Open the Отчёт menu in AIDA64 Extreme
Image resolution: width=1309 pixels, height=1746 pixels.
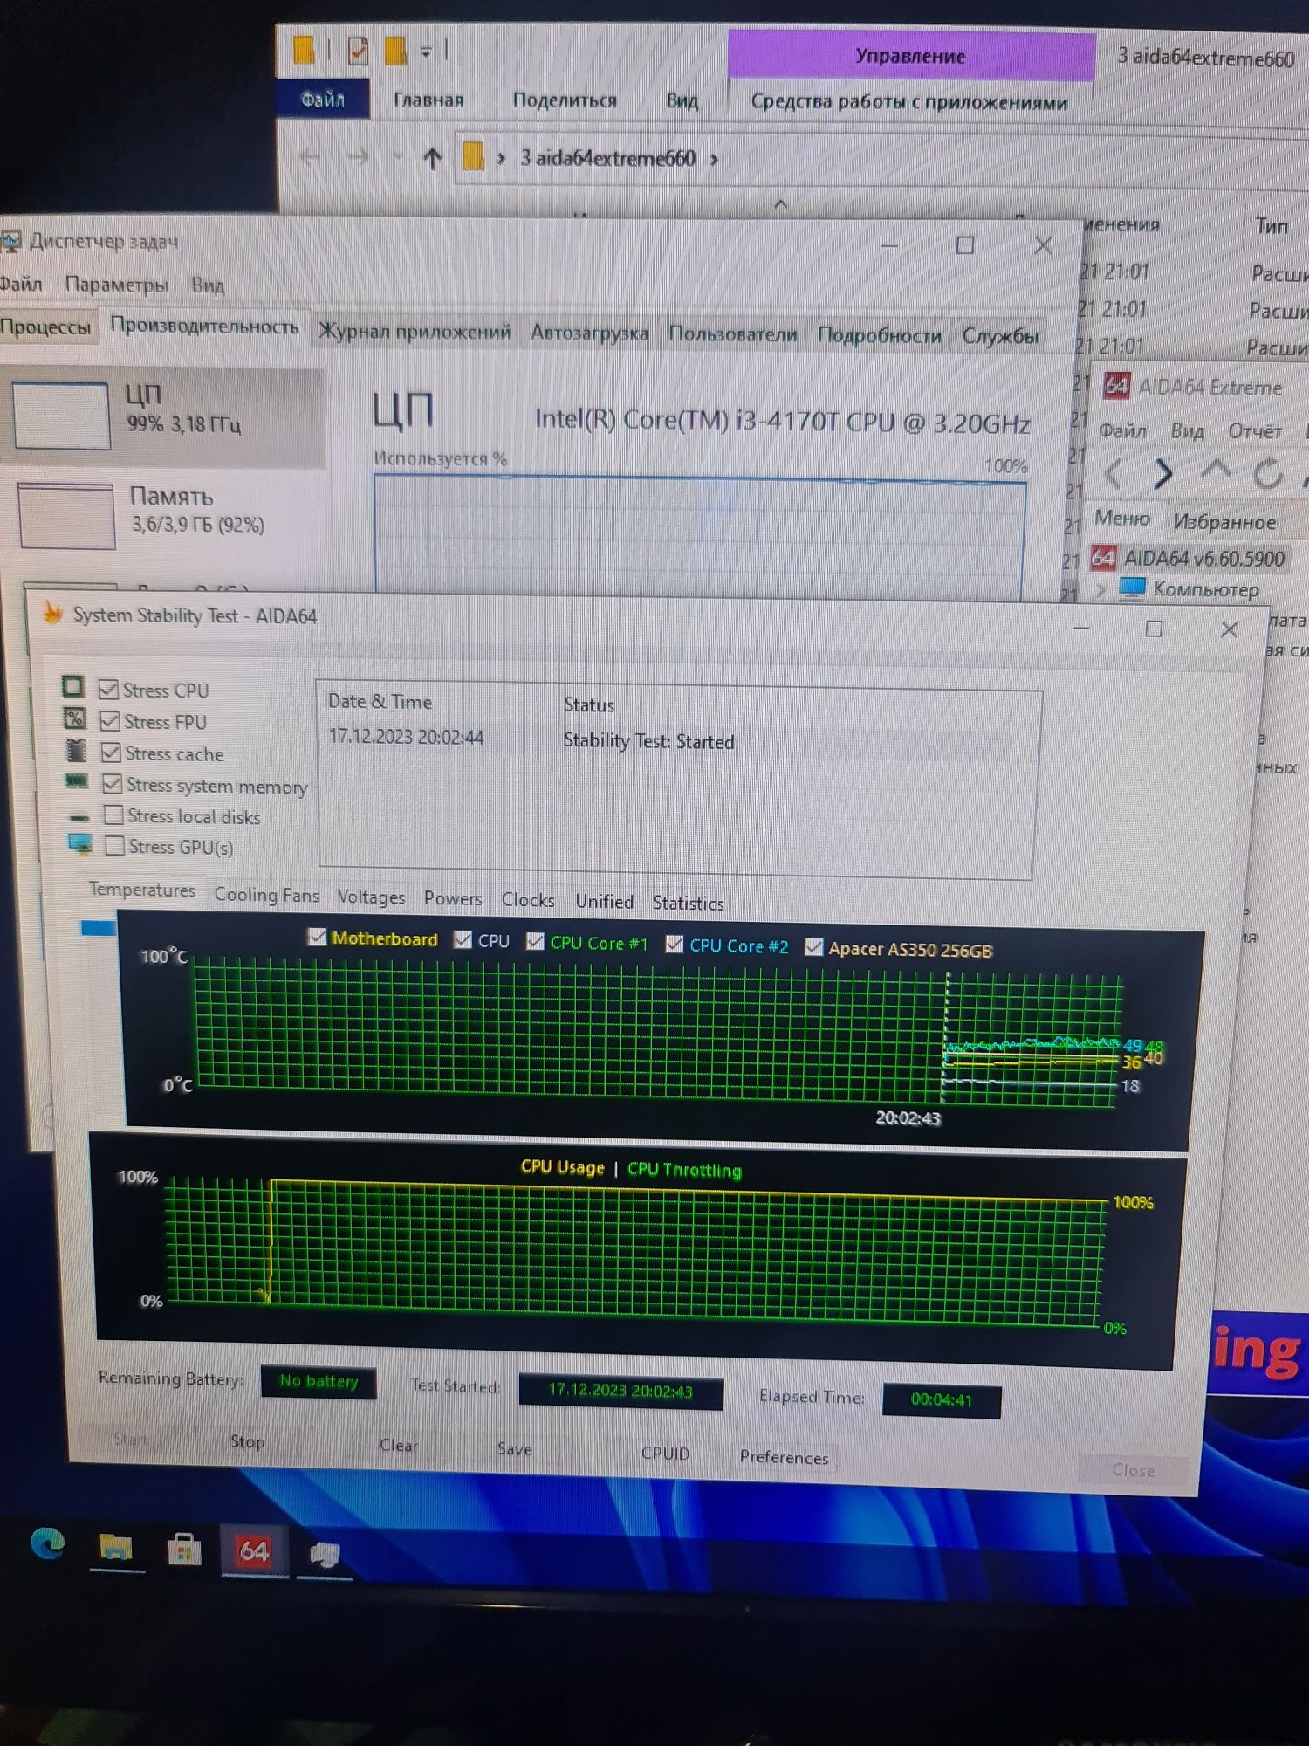(x=1255, y=431)
